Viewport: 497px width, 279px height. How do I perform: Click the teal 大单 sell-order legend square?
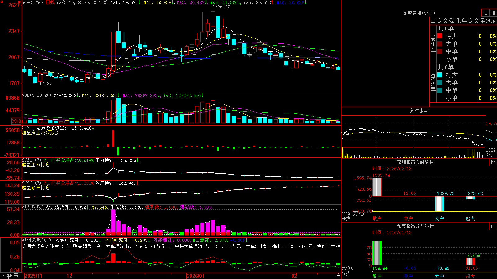click(x=440, y=82)
